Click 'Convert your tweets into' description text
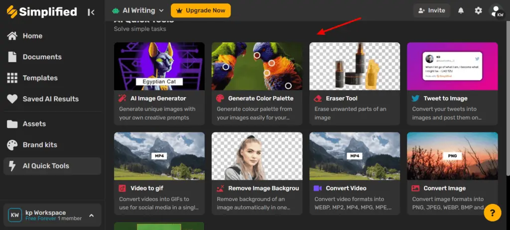This screenshot has width=510, height=230. (444, 109)
